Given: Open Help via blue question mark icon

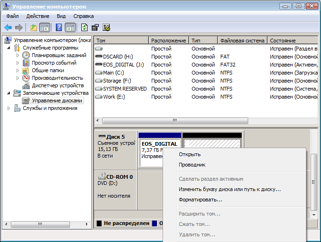Looking at the screenshot, I should [59, 28].
